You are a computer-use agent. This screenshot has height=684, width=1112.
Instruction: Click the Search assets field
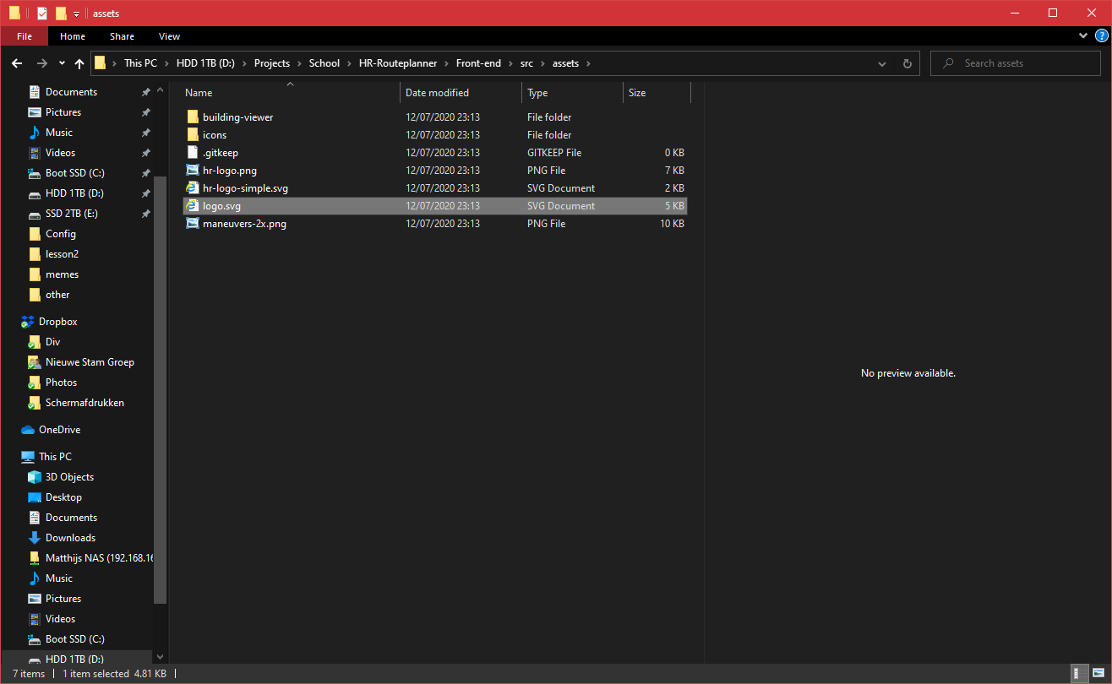(1015, 62)
